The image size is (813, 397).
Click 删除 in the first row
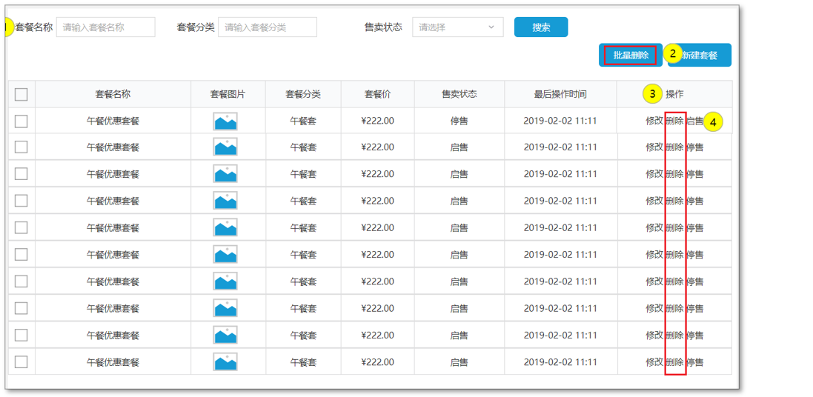(x=674, y=121)
